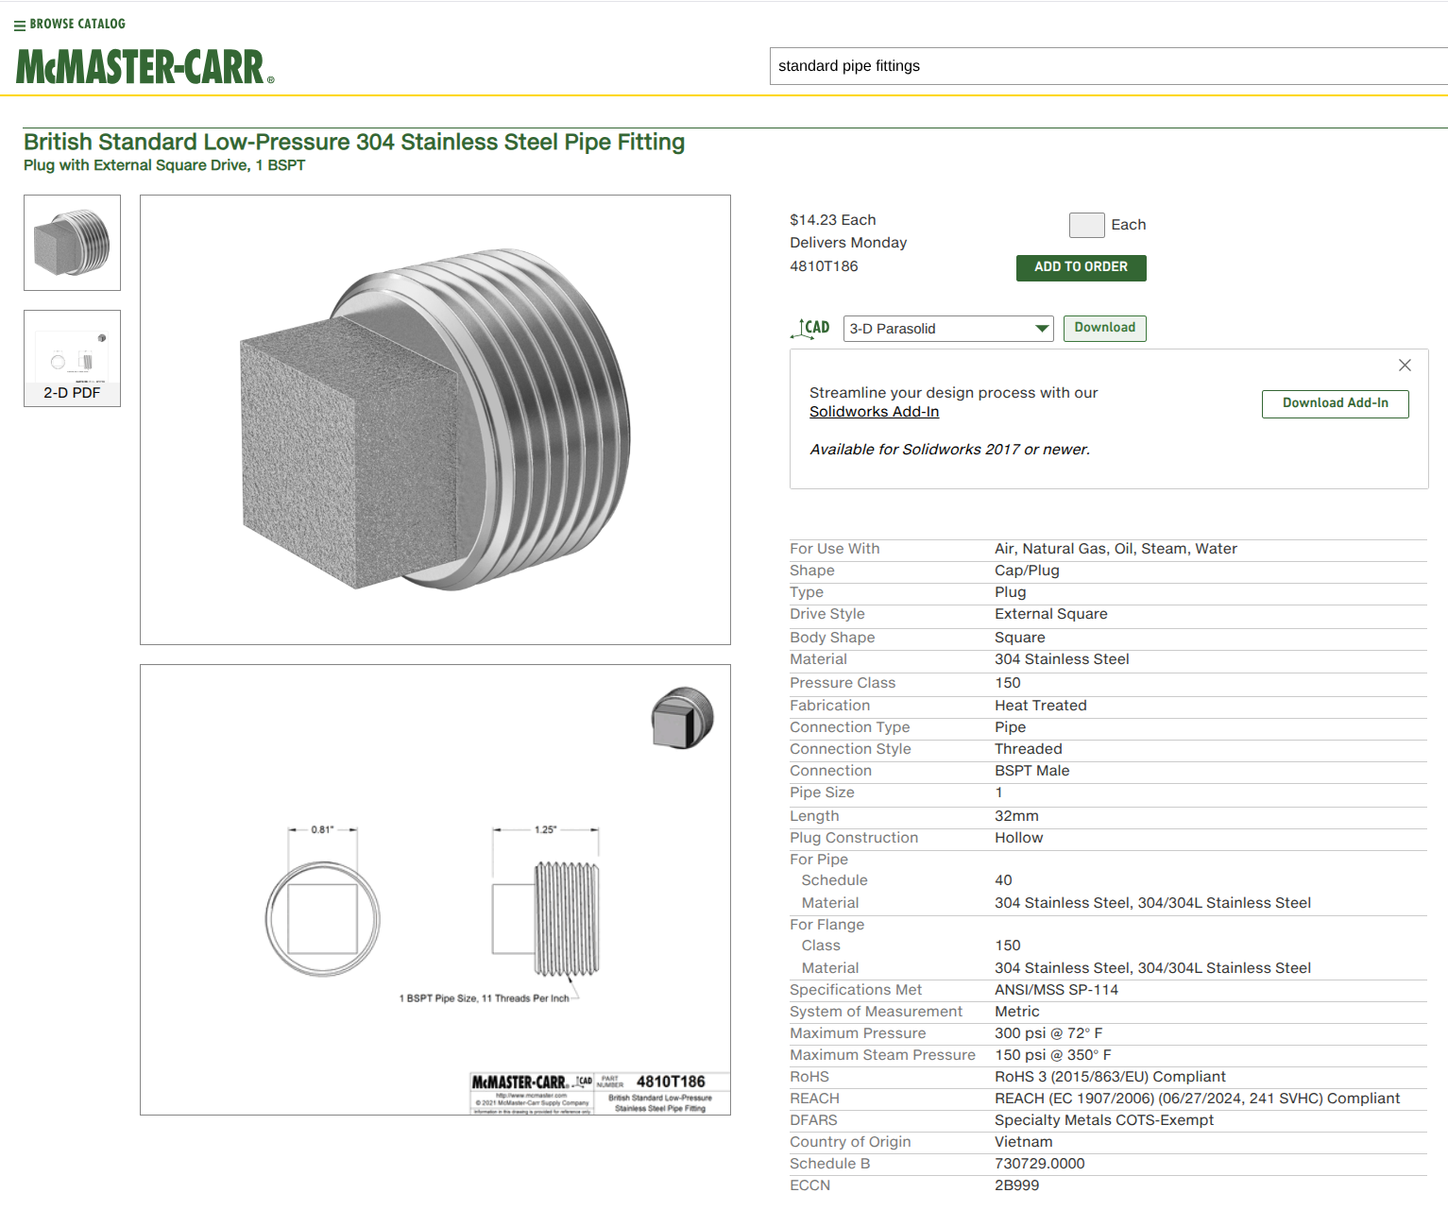
Task: Select the 3-D plug product thumbnail
Action: click(x=72, y=243)
